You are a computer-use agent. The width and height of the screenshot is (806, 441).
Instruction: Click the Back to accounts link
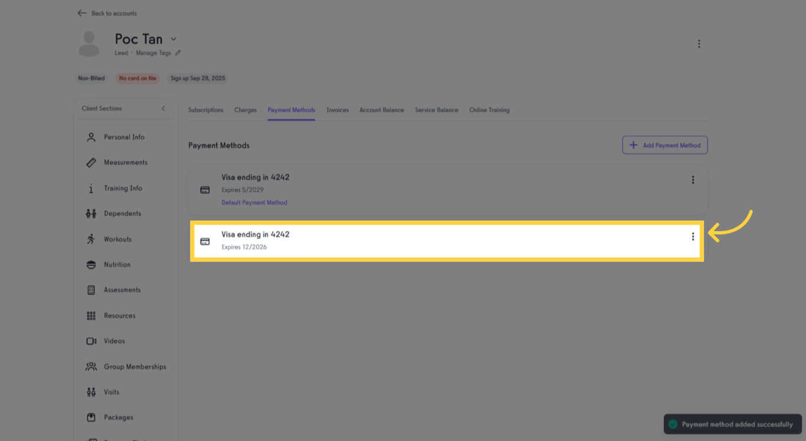(x=114, y=14)
